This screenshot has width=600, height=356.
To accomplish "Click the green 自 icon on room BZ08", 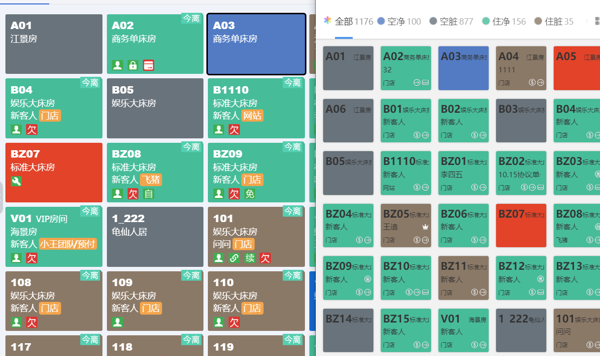I will (148, 194).
